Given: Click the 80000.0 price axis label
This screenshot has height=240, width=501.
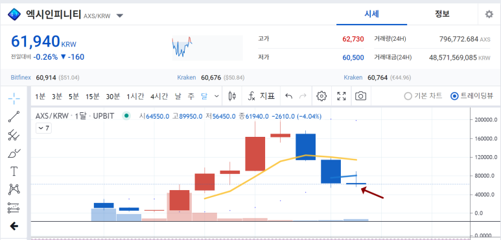Looking at the screenshot, I should (485, 176).
